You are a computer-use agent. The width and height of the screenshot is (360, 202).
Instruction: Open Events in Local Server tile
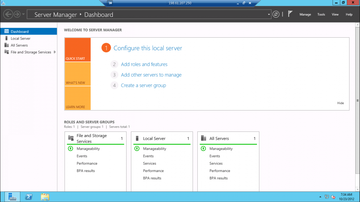tap(148, 156)
